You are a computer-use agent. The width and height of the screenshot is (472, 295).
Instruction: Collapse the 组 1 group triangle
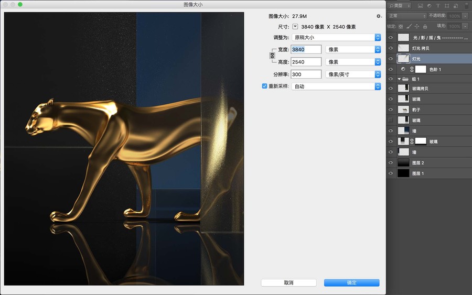tap(399, 79)
